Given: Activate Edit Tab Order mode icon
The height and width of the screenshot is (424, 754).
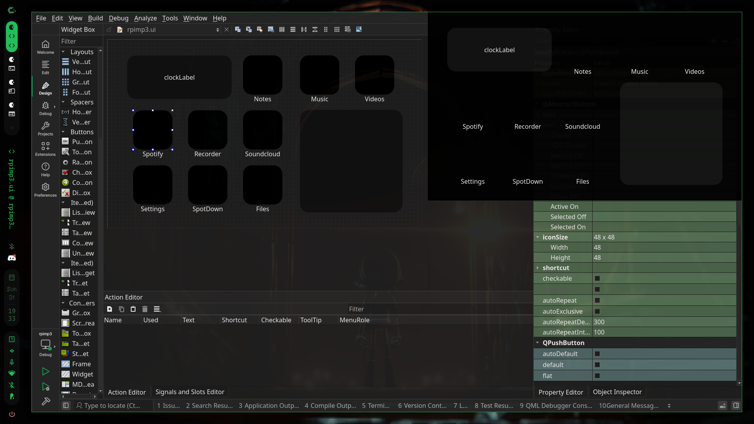Looking at the screenshot, I should point(271,29).
